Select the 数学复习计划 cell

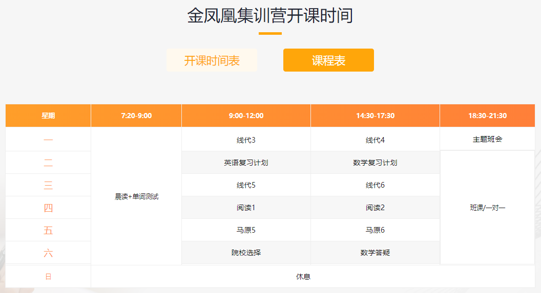click(375, 163)
